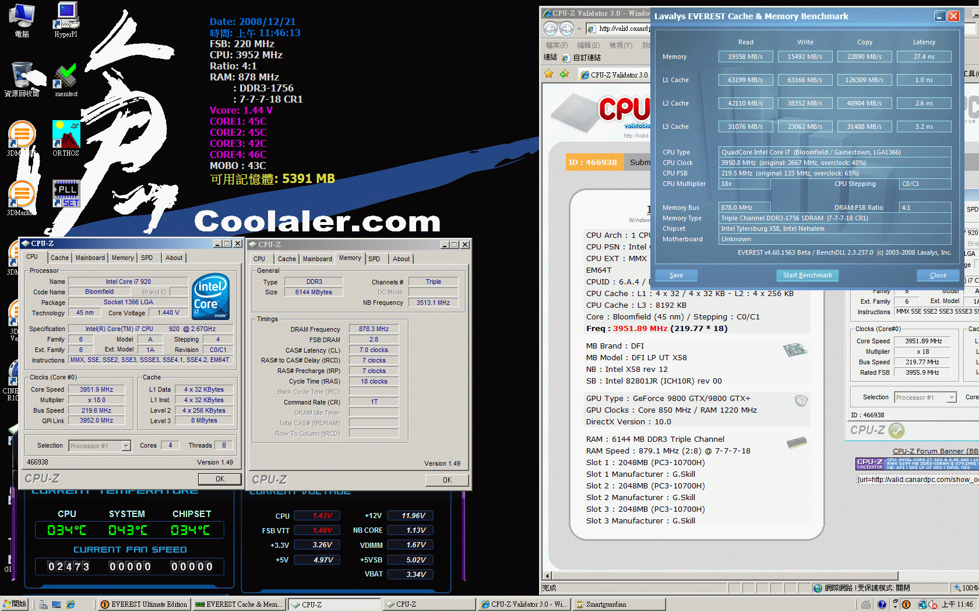
Task: Click the Memory Read 19358 MB/s value
Action: tap(745, 57)
